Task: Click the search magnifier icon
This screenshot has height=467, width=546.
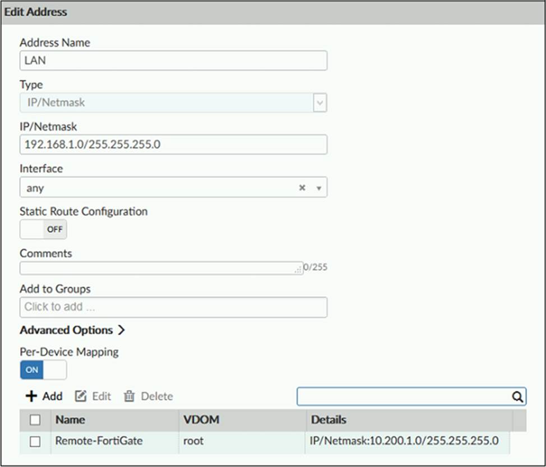Action: [517, 396]
